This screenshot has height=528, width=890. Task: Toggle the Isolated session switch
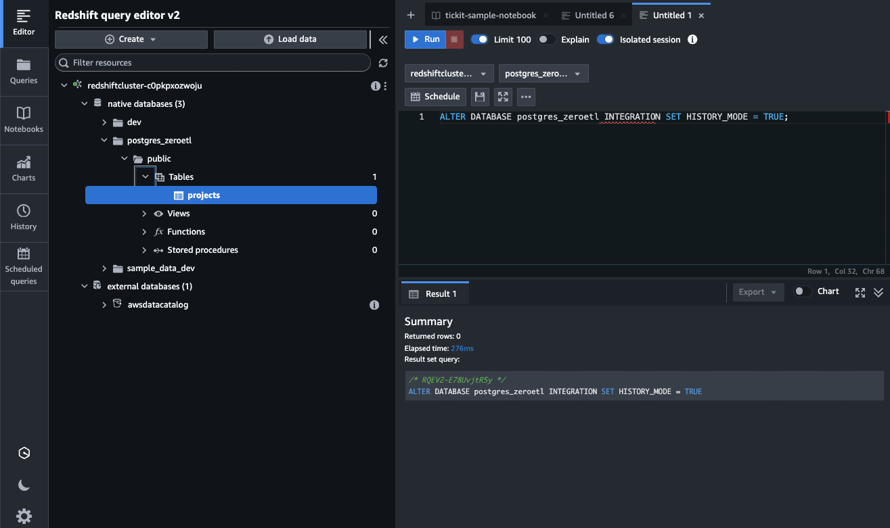click(x=605, y=39)
